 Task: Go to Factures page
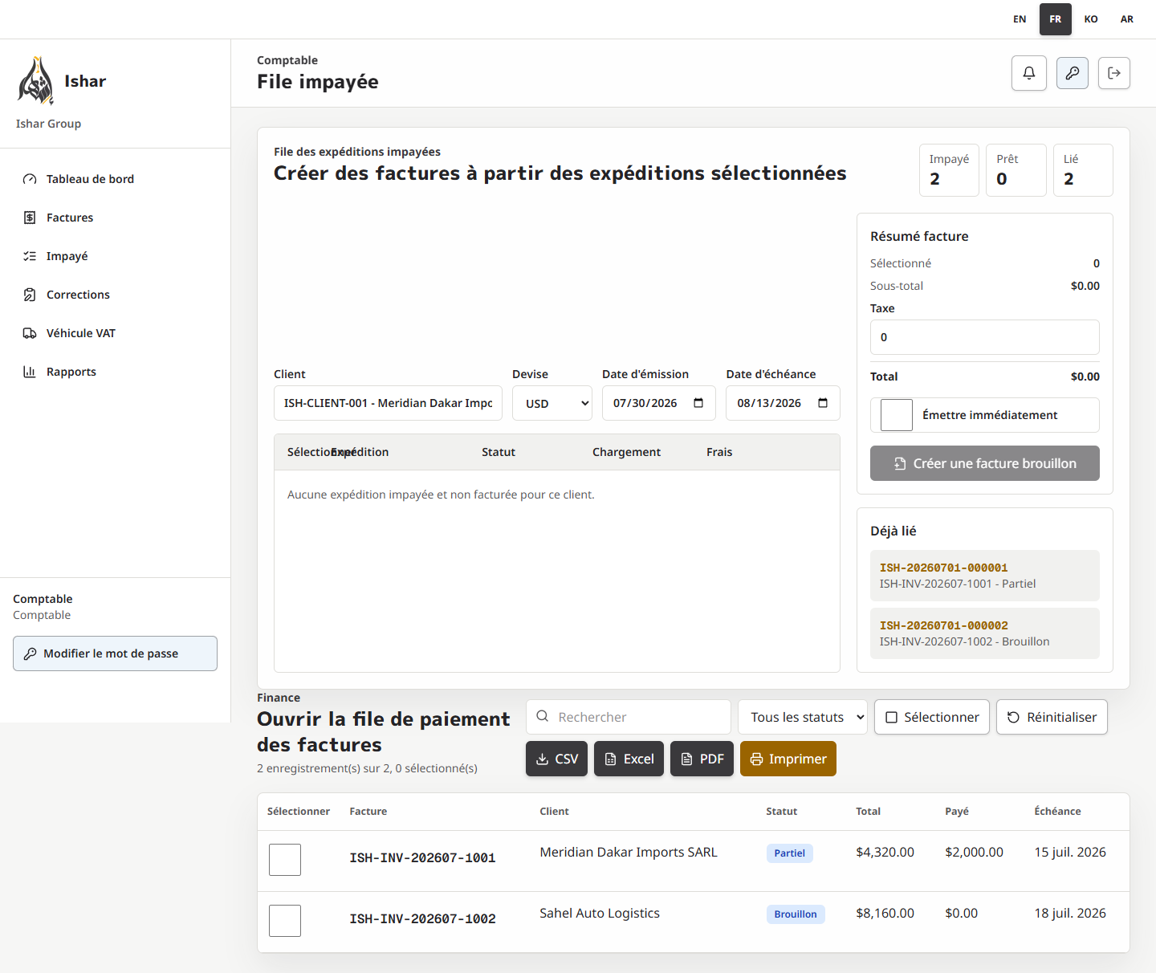tap(116, 218)
